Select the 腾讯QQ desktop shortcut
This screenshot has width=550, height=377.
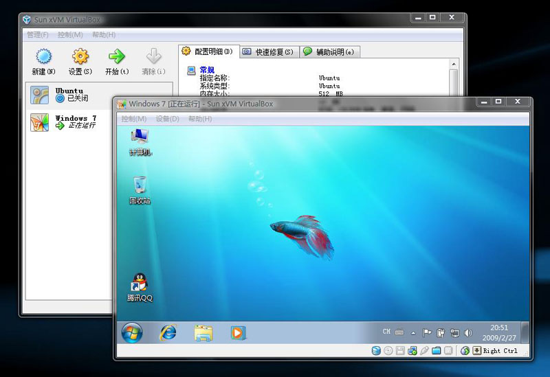pyautogui.click(x=140, y=287)
